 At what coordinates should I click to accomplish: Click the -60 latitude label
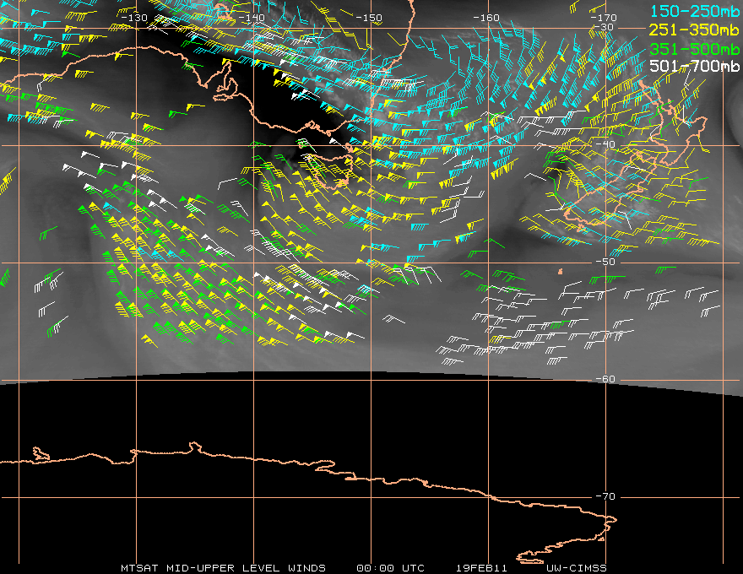[605, 379]
